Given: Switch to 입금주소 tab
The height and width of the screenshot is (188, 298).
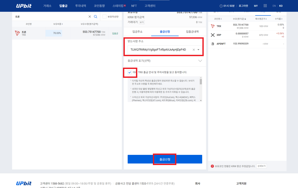Looking at the screenshot, I should tap(137, 32).
